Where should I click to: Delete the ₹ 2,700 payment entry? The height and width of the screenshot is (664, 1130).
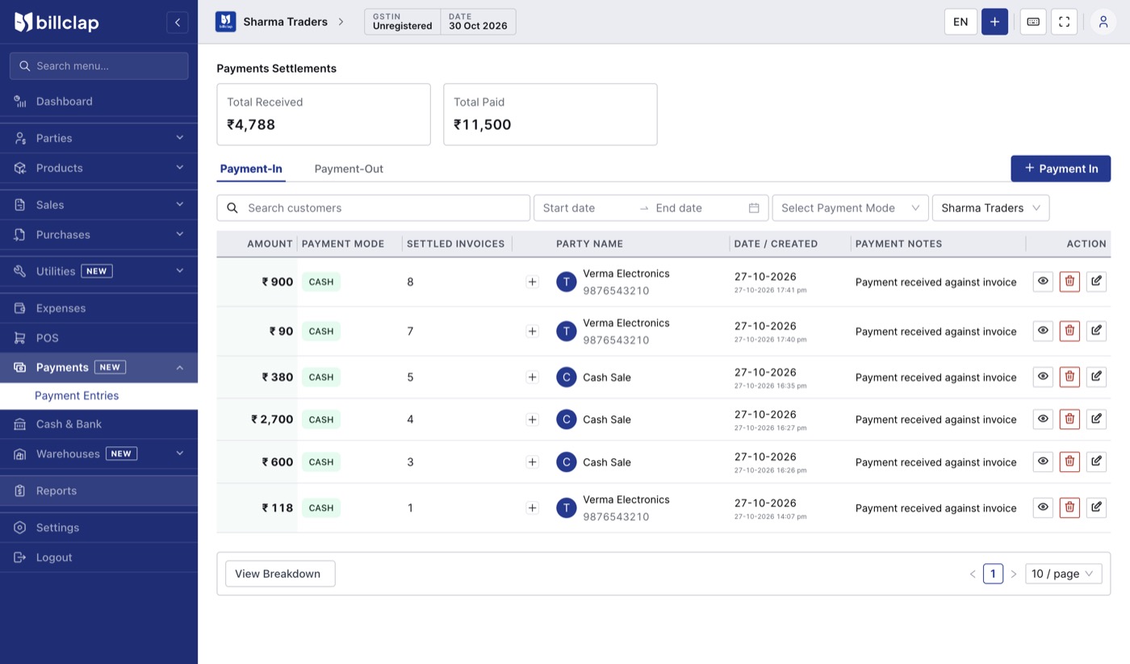[1069, 419]
